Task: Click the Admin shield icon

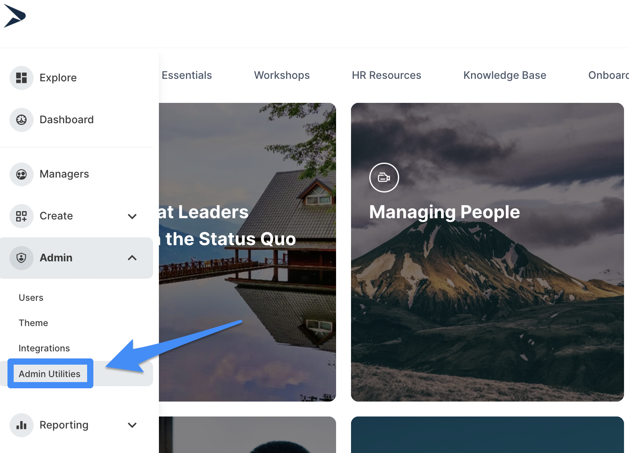Action: pos(22,258)
